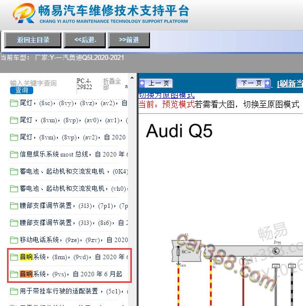Select 移动电话系统, (9ze), (9zv) entry
The width and height of the screenshot is (303, 306).
click(74, 240)
